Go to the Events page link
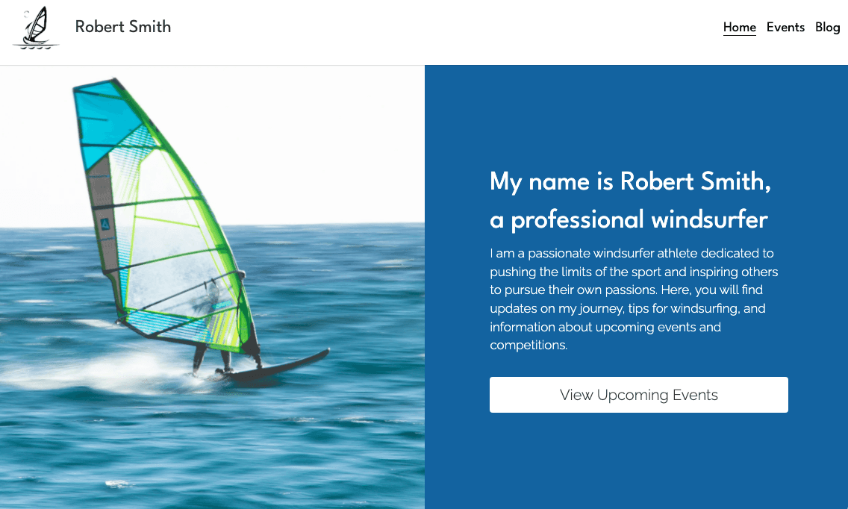Screen dimensions: 848x509 pyautogui.click(x=785, y=28)
